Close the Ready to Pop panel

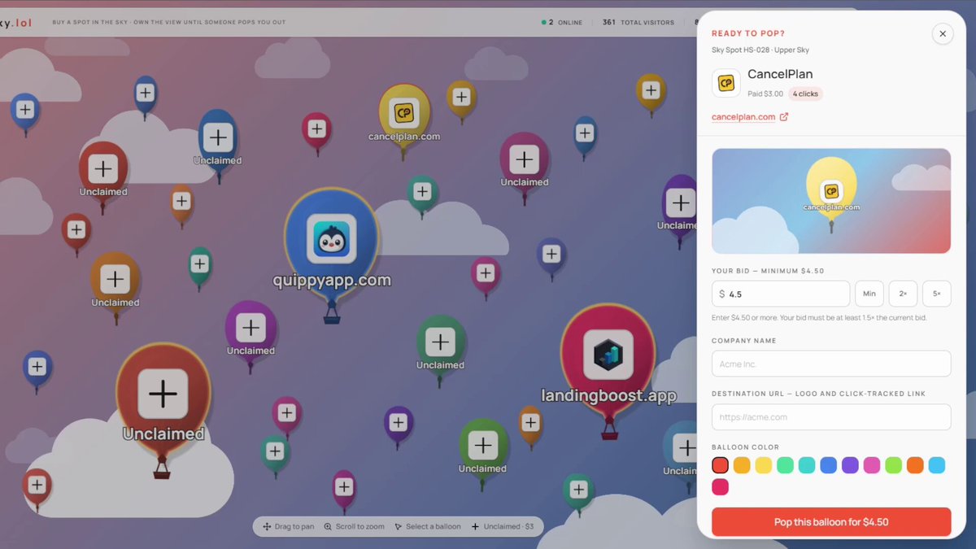click(943, 33)
